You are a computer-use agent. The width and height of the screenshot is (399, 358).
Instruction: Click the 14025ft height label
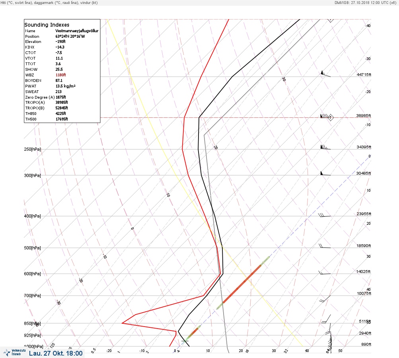363,272
